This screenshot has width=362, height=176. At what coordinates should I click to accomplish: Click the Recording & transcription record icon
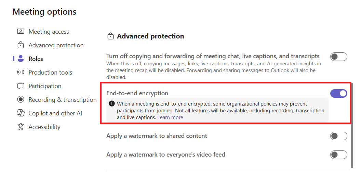coord(21,100)
